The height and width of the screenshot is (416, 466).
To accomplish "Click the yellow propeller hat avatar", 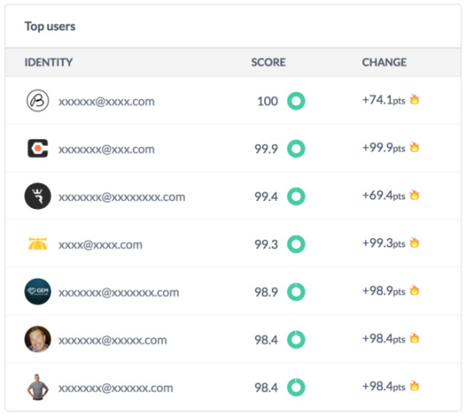I will point(37,244).
